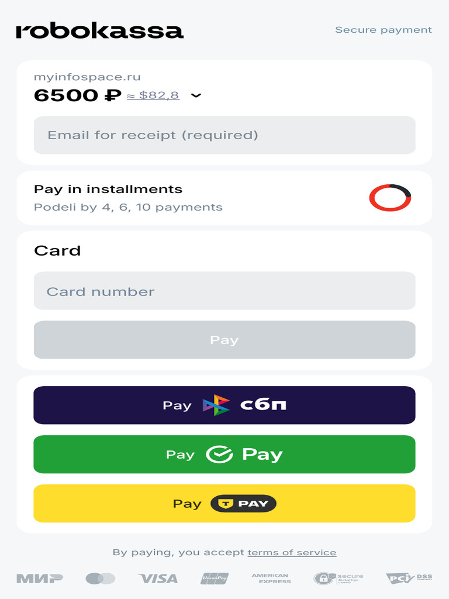Focus the Email for receipt field
This screenshot has height=599, width=449.
[x=224, y=135]
